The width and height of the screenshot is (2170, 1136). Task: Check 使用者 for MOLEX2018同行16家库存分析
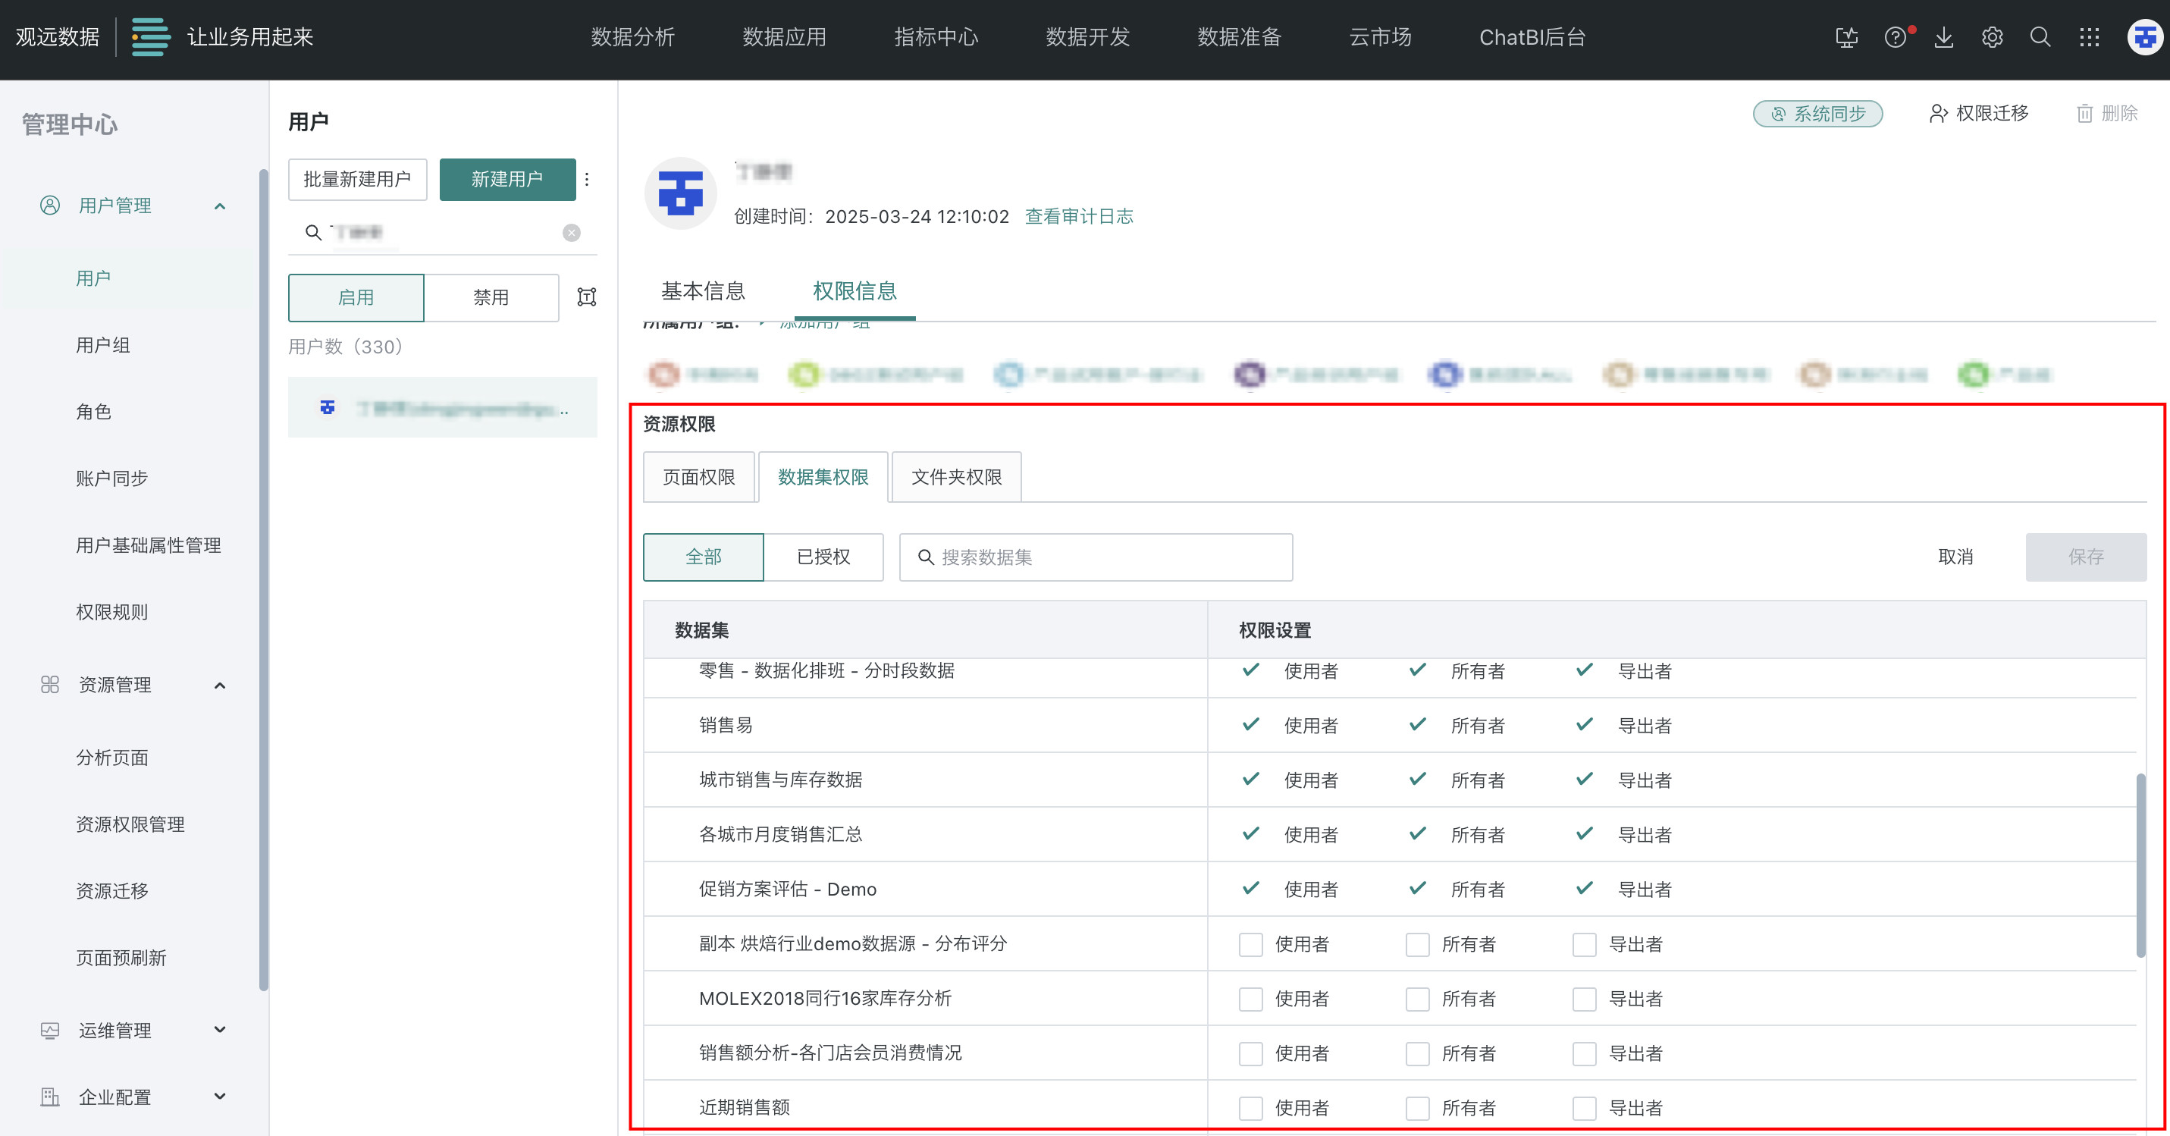(x=1250, y=999)
